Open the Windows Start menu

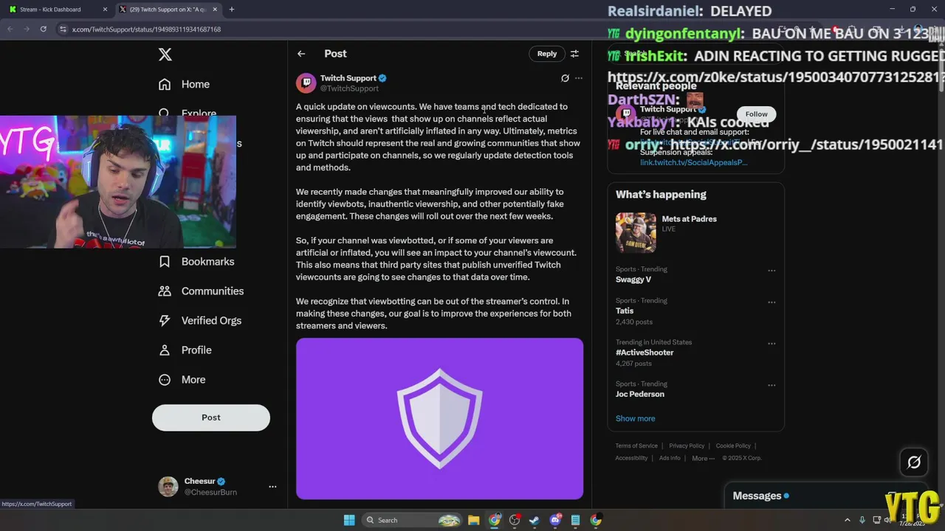point(349,520)
